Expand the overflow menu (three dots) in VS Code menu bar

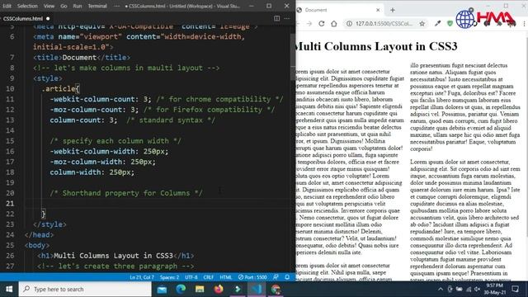click(x=116, y=6)
